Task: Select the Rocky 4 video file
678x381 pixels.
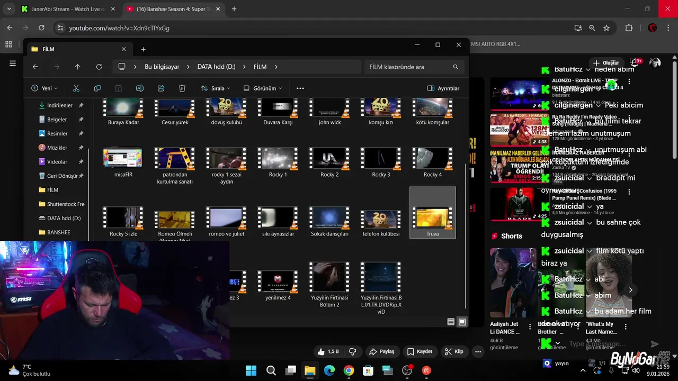Action: [x=432, y=163]
